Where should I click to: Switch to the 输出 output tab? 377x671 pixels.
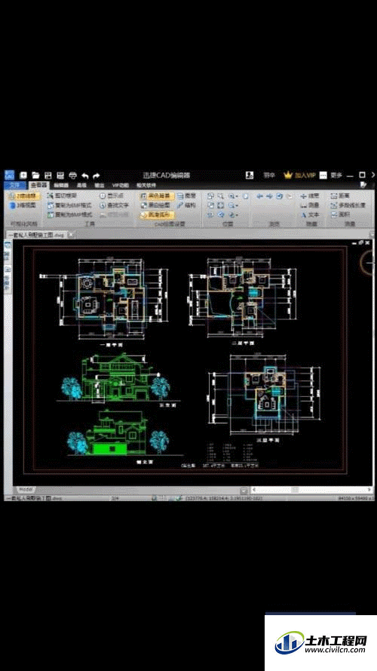(x=100, y=185)
